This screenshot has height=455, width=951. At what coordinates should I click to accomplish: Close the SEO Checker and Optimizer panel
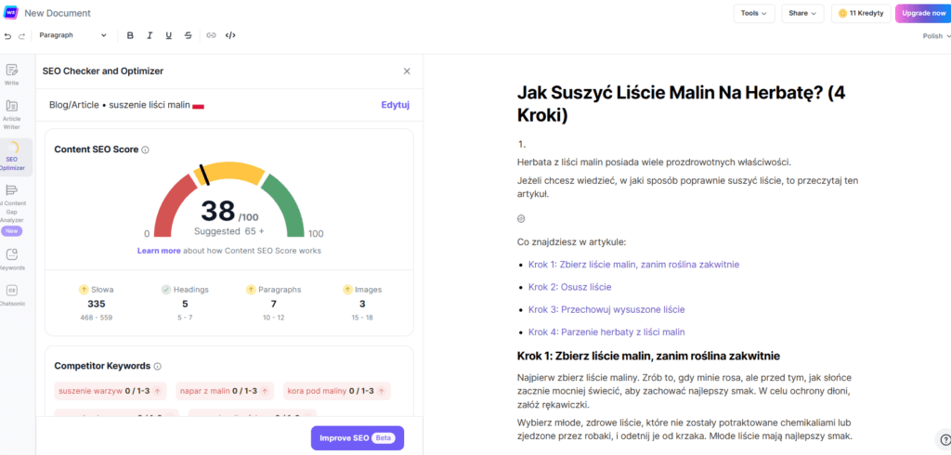[406, 71]
